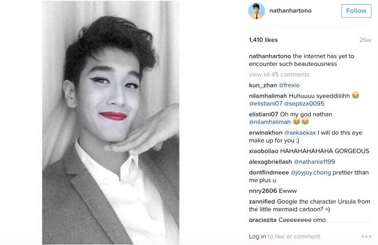Click the nathanhartono profile avatar
The image size is (378, 245).
(x=256, y=11)
